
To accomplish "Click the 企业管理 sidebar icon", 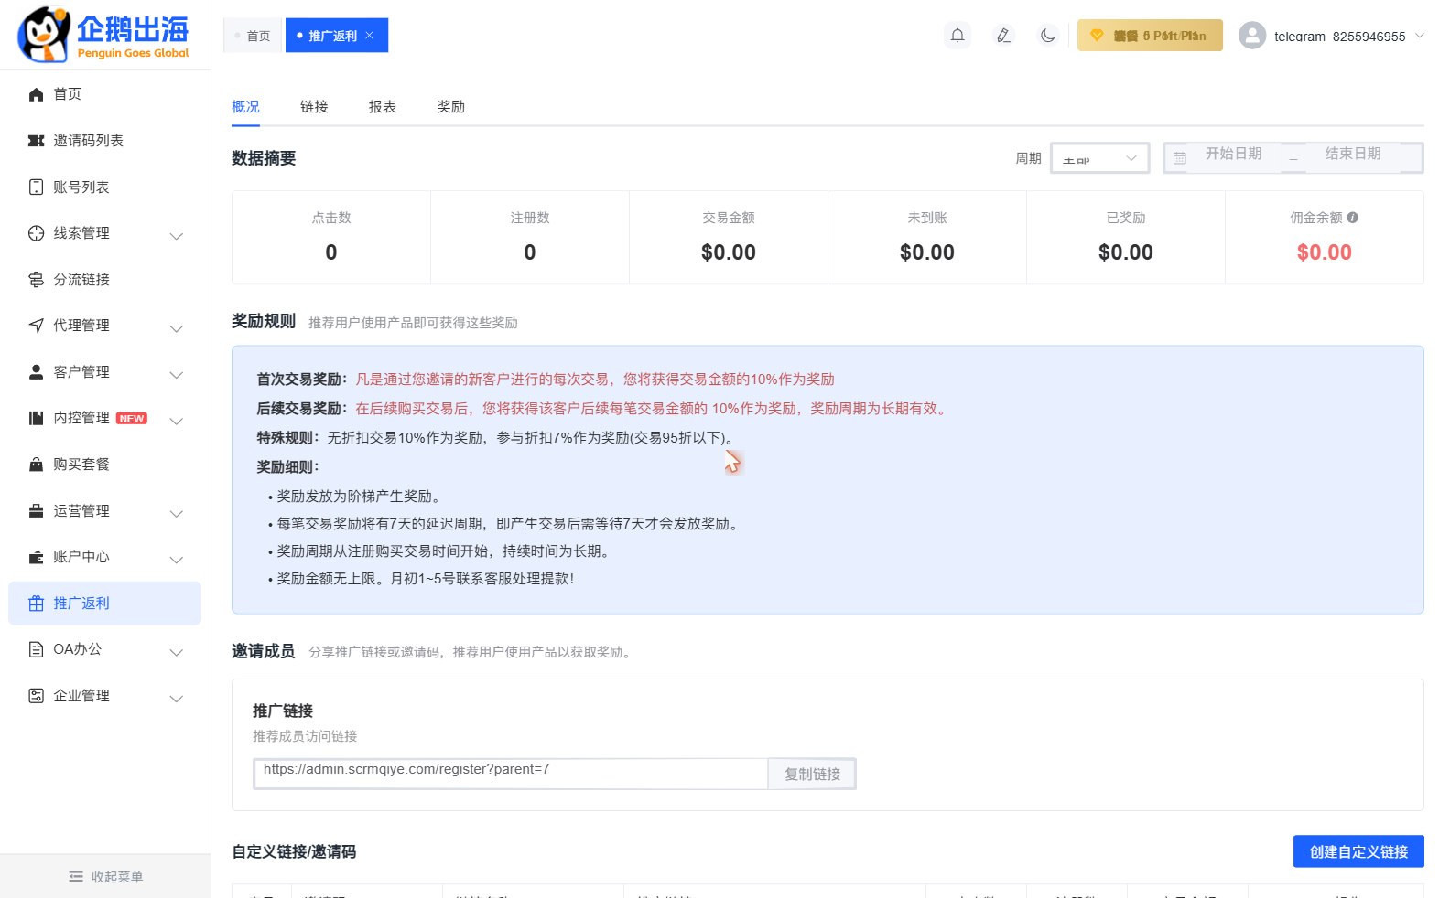I will pos(36,696).
